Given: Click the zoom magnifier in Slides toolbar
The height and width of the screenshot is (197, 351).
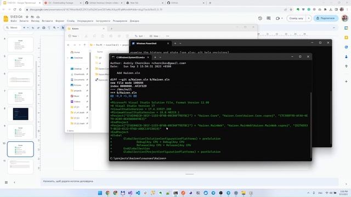Looking at the screenshot, I should [x=54, y=28].
